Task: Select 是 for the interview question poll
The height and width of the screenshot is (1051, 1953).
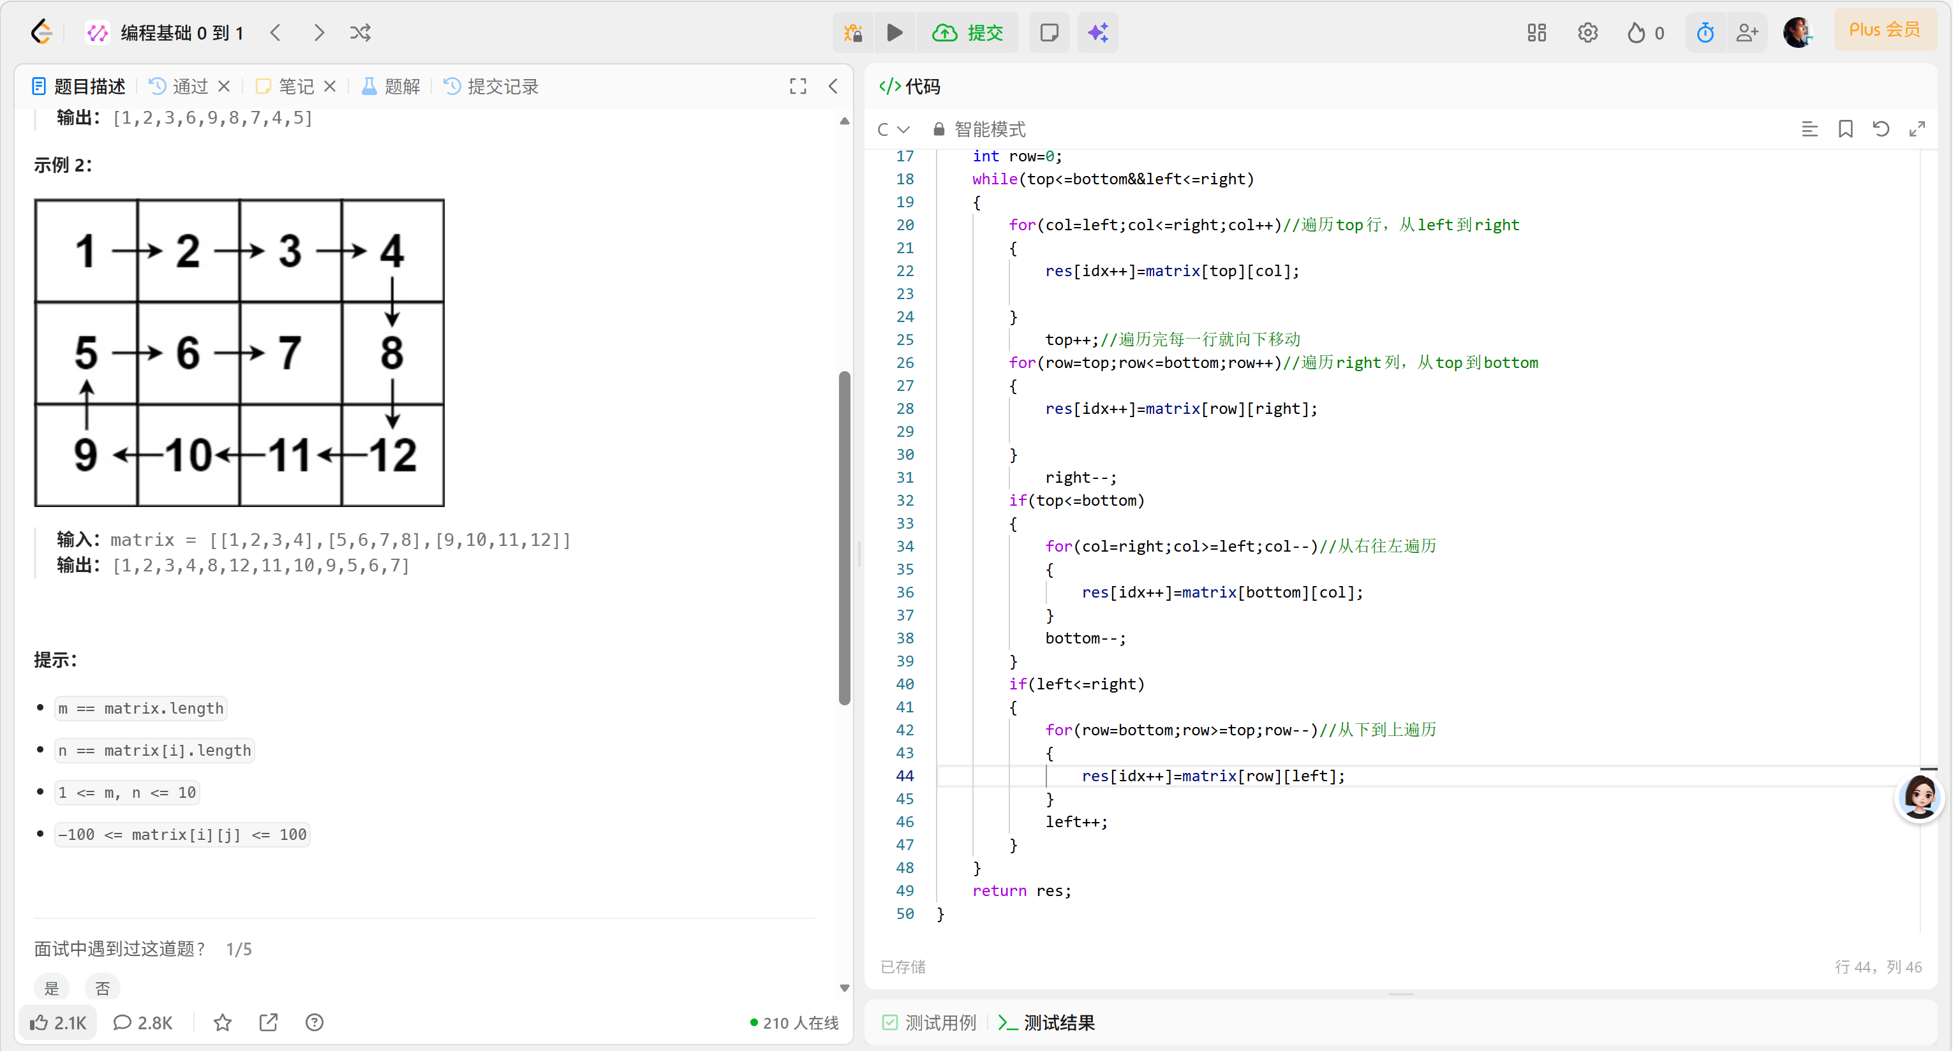Action: point(52,987)
